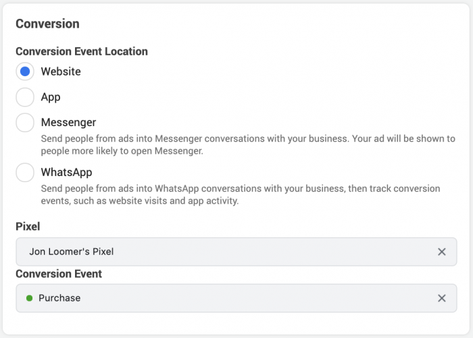Click the Conversion Event section label
This screenshot has height=338, width=473.
pos(59,274)
